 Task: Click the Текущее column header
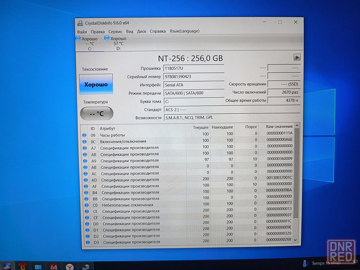(x=201, y=127)
